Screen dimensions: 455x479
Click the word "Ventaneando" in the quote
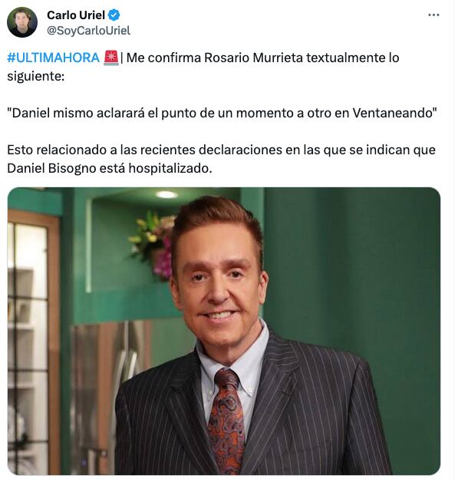click(x=393, y=113)
